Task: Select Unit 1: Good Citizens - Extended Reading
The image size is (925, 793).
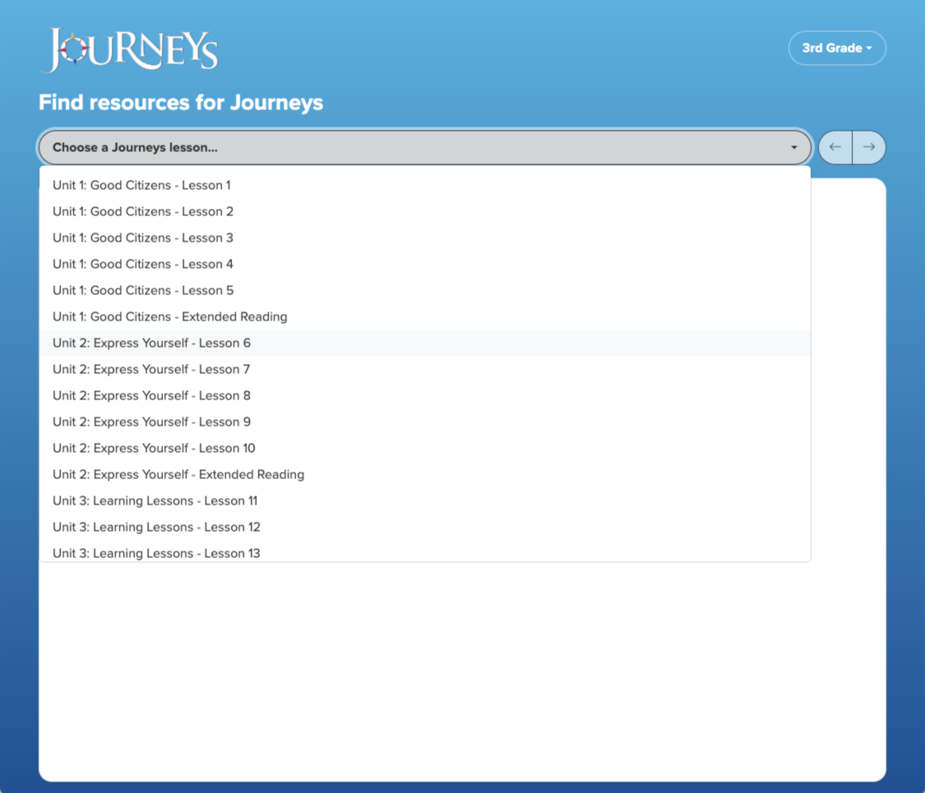Action: click(x=425, y=316)
